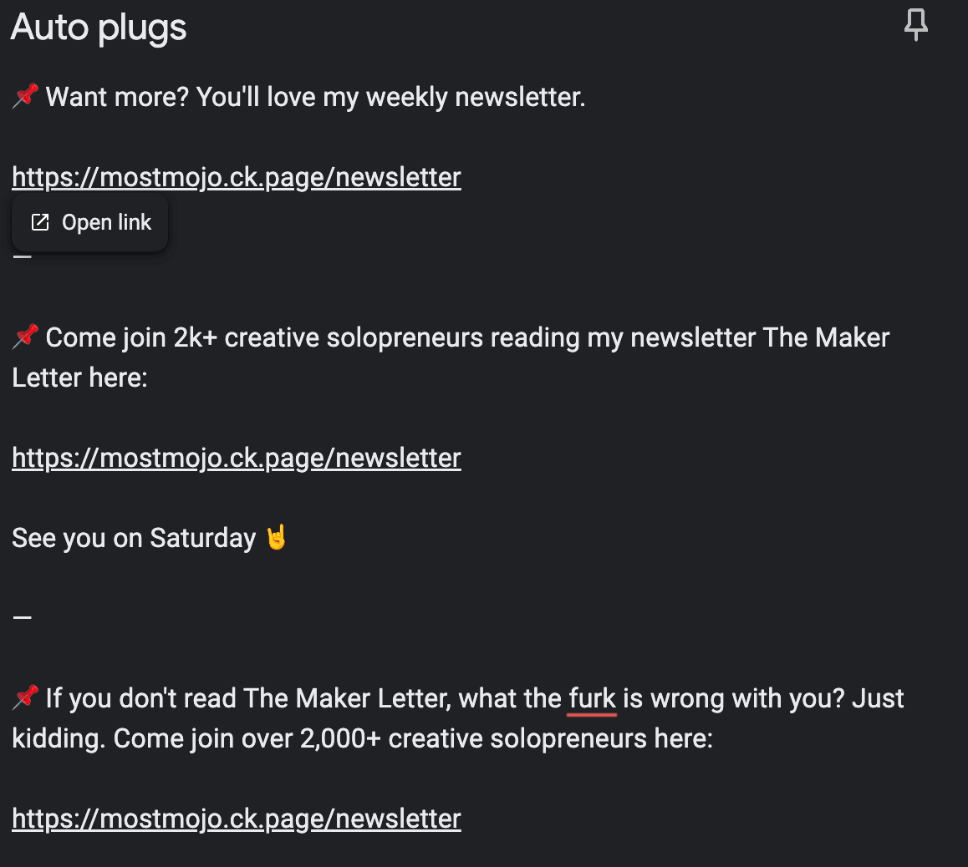Click the pushpin emoji before "Want more?"
This screenshot has width=968, height=867.
(x=25, y=96)
